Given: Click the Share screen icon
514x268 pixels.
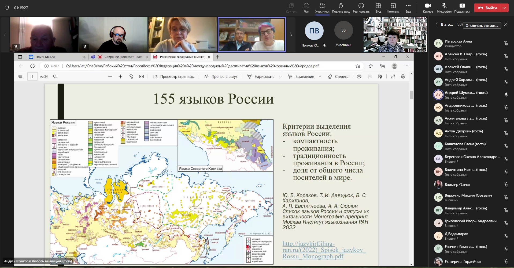Looking at the screenshot, I should (462, 6).
